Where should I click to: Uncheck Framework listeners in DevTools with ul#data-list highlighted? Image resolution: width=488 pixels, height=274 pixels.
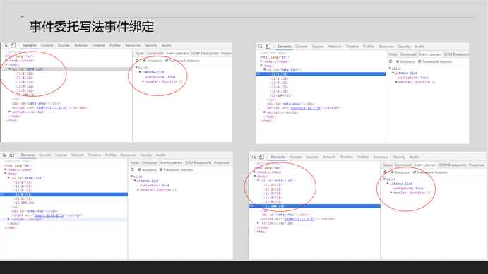pyautogui.click(x=167, y=61)
